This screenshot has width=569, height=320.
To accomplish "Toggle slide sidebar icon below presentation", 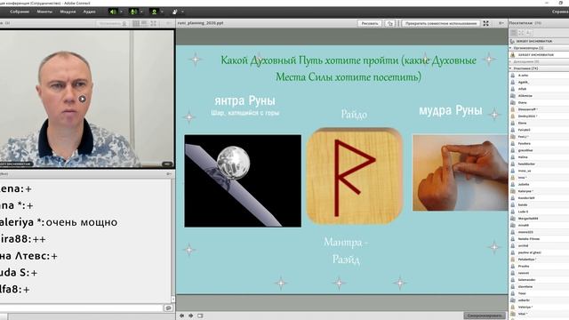I will point(200,316).
